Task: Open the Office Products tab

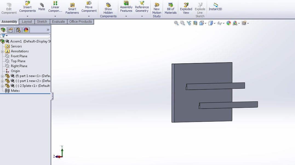Action: click(81, 22)
